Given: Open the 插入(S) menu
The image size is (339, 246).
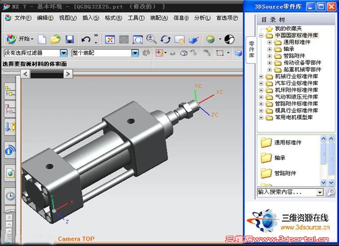Looking at the screenshot, I should tap(91, 18).
